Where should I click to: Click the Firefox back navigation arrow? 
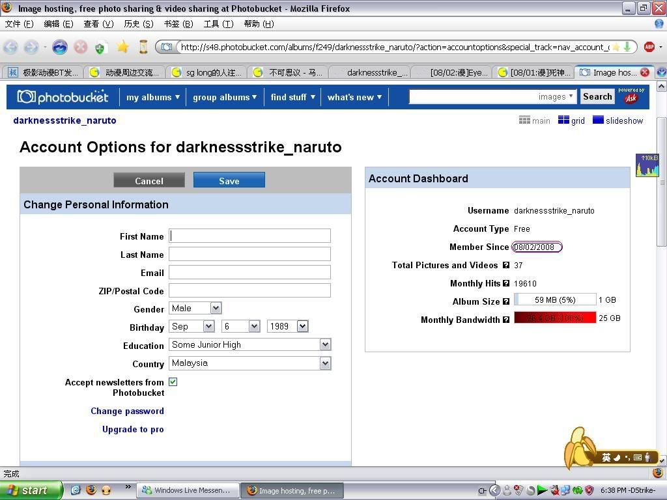click(x=11, y=47)
